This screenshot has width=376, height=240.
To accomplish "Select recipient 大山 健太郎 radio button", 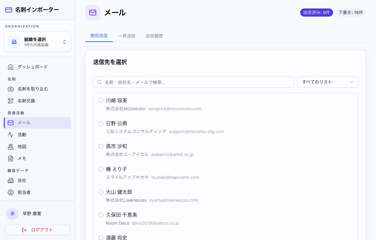I will (x=101, y=192).
